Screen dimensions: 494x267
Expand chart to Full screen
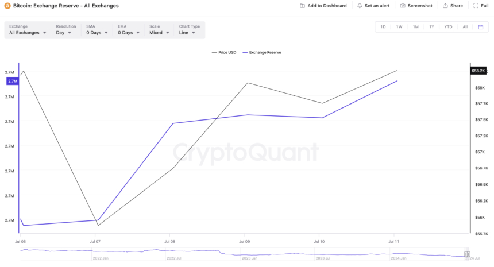tap(476, 6)
